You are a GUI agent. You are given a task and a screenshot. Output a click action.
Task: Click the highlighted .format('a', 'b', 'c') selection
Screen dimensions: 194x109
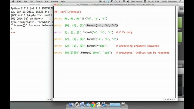click(x=102, y=25)
